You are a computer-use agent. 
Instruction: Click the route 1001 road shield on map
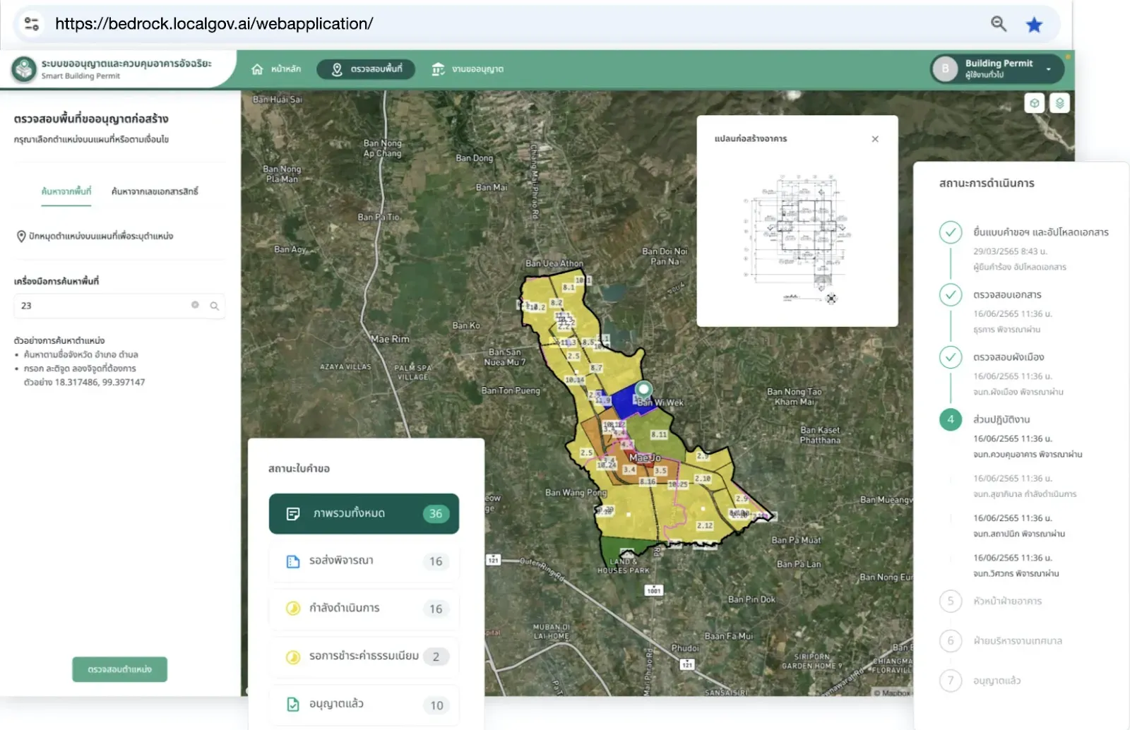(654, 590)
